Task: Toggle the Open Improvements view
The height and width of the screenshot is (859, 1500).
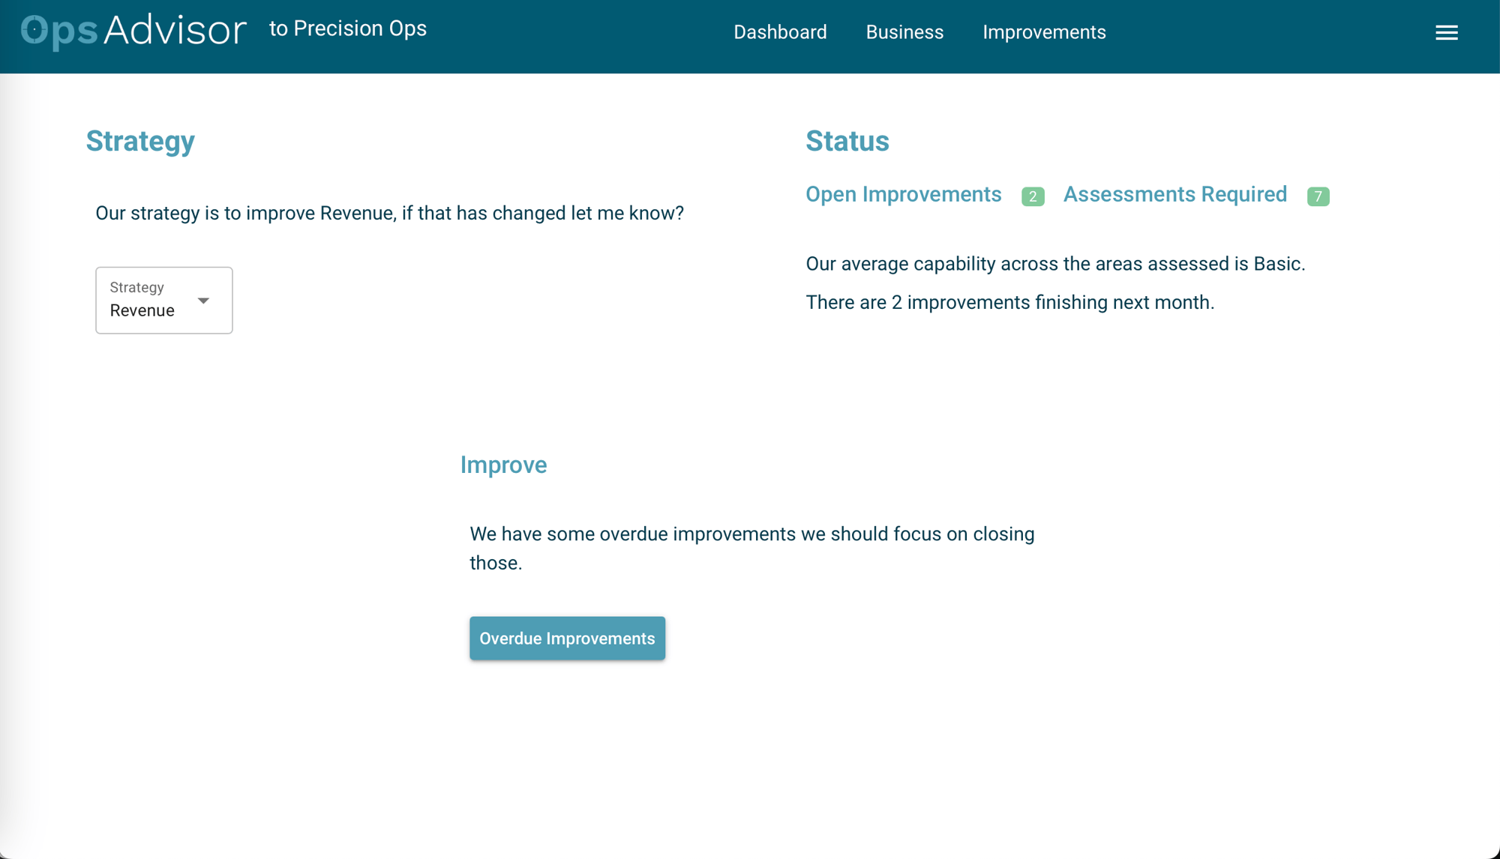Action: click(x=904, y=195)
